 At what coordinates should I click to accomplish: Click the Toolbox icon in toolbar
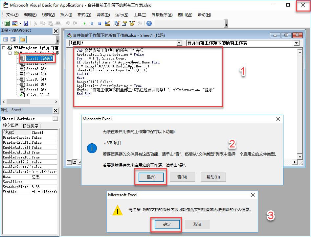coord(140,23)
